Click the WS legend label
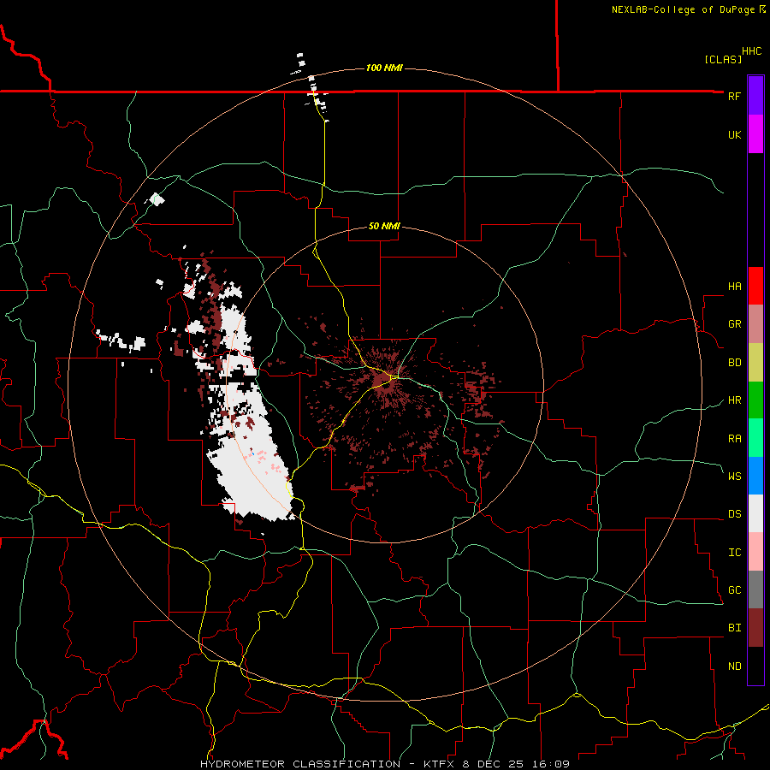 coord(734,476)
